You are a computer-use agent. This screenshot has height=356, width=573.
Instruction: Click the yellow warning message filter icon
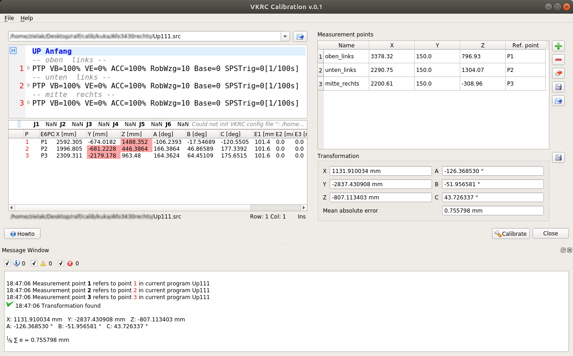pos(43,263)
